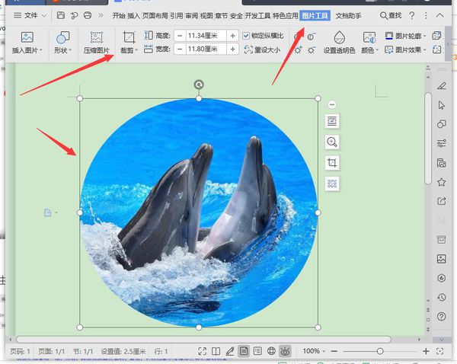Click the print icon in quick toolbar
457x364 pixels.
click(x=88, y=15)
